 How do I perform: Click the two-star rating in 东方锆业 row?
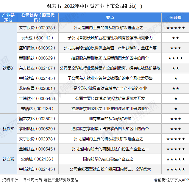176,68
